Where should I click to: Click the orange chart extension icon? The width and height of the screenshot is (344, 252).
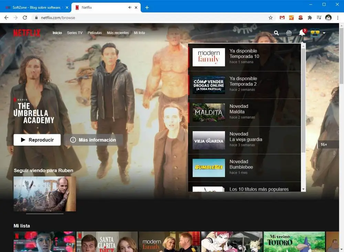[x=291, y=18]
